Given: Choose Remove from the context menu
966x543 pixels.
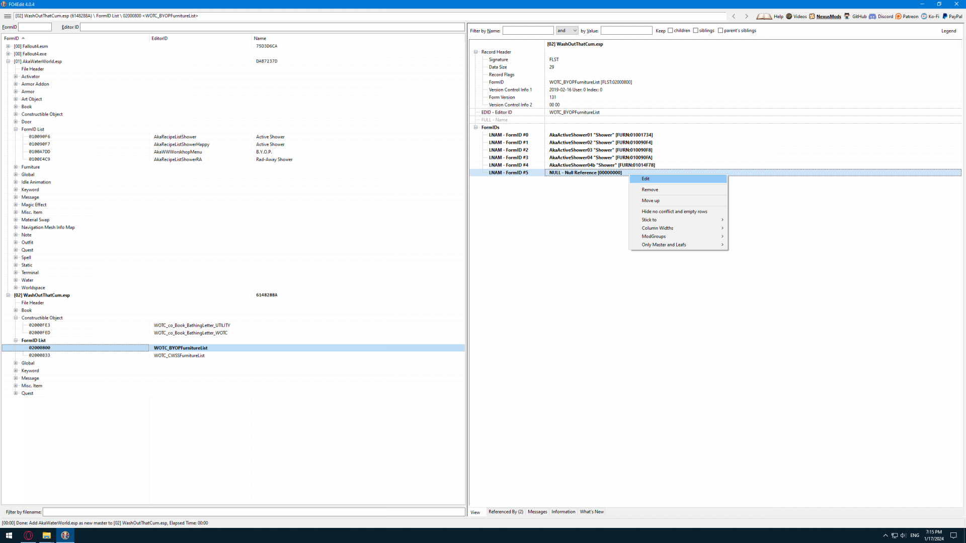Looking at the screenshot, I should [x=650, y=190].
